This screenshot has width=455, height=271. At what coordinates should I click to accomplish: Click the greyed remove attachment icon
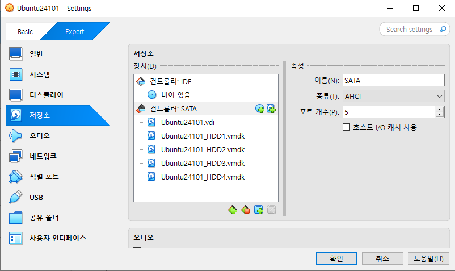tap(272, 210)
